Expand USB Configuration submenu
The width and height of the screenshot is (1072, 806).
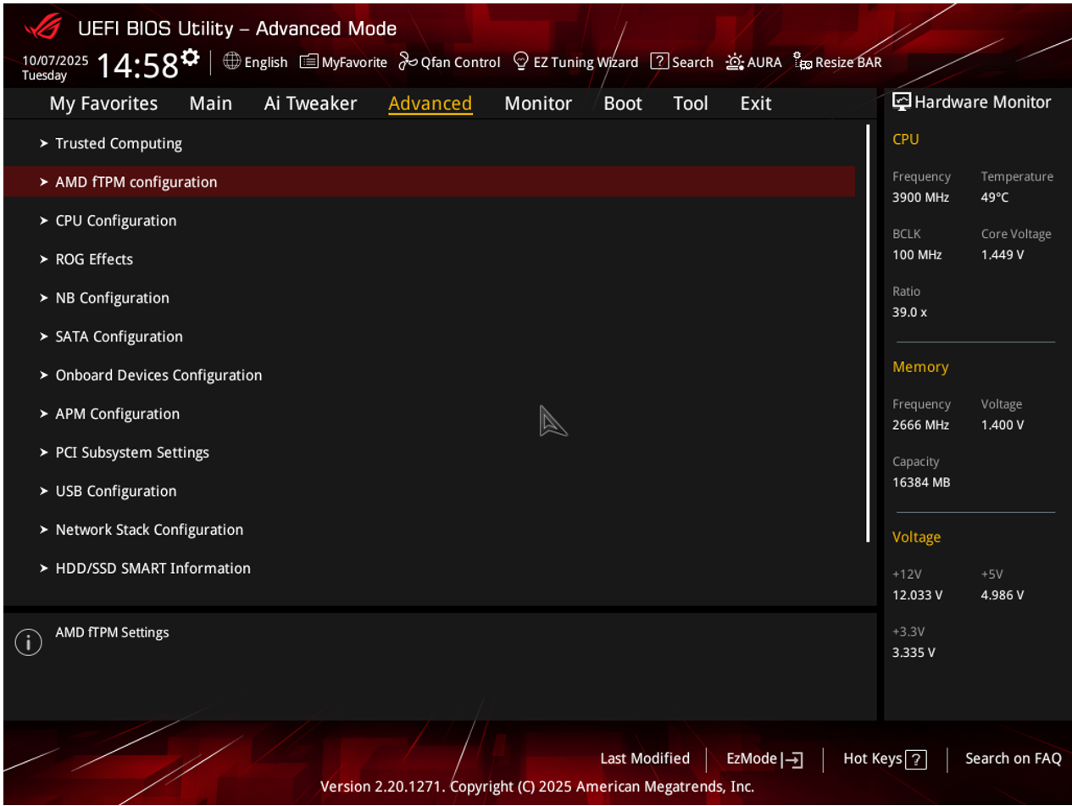point(115,491)
